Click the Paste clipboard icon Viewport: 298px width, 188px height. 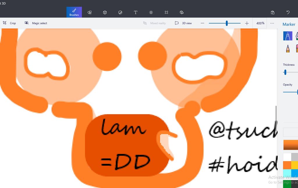[272, 12]
